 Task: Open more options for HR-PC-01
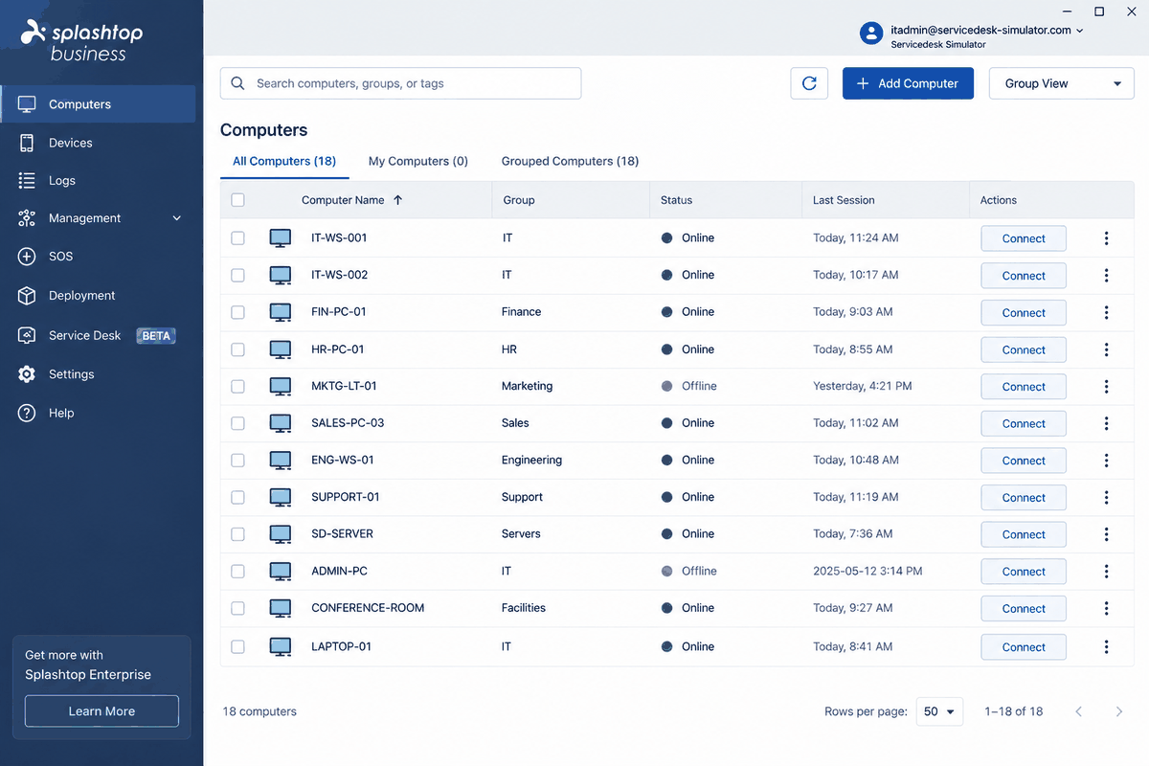coord(1106,349)
